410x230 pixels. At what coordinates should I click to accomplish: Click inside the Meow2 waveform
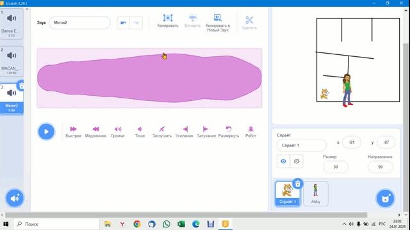click(x=149, y=78)
